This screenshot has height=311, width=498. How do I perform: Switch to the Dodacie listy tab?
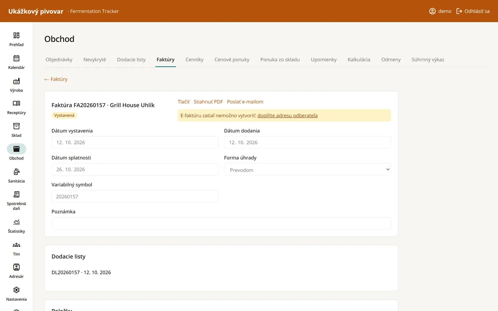(131, 59)
